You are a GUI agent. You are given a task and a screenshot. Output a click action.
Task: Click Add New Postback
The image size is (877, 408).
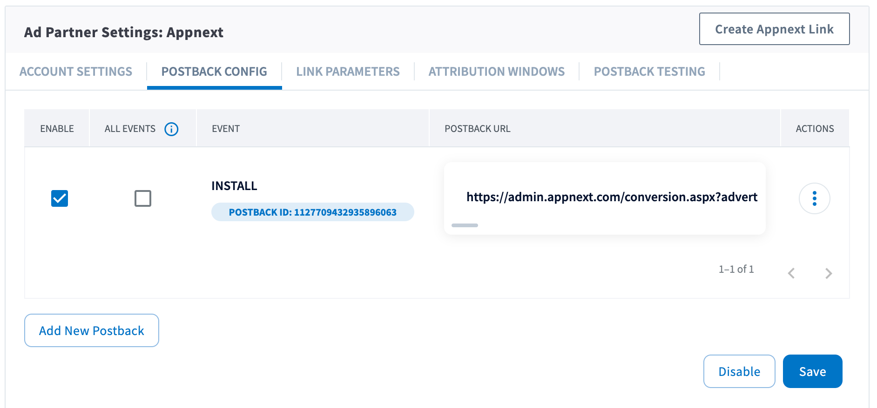[x=92, y=330]
